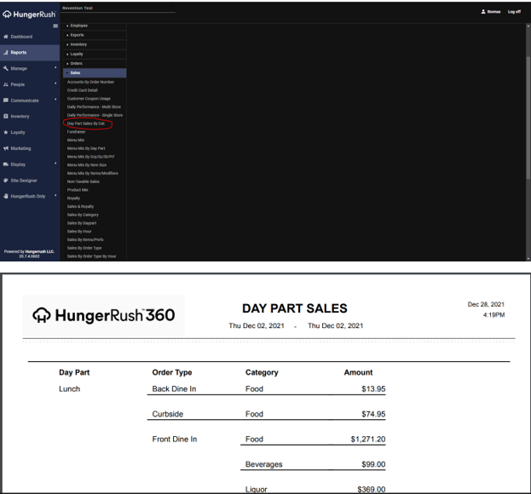531x494 pixels.
Task: Expand the HungerRush Only submenu arrow
Action: tap(55, 195)
